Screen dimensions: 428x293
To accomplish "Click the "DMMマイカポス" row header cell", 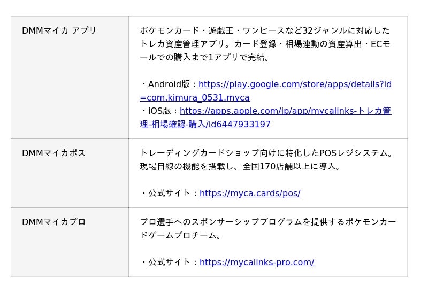I will pyautogui.click(x=53, y=153).
